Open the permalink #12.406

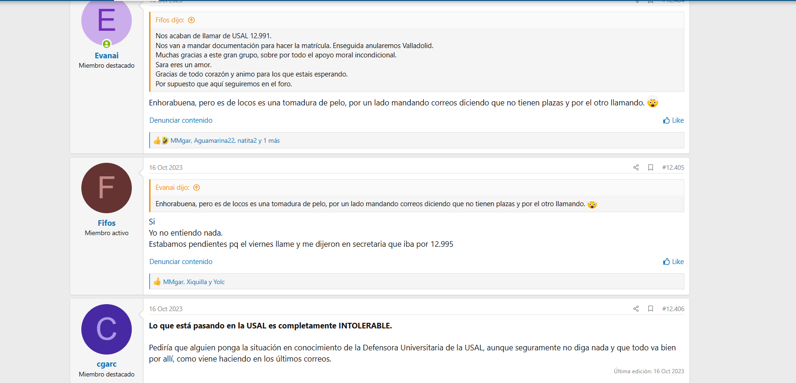(673, 309)
